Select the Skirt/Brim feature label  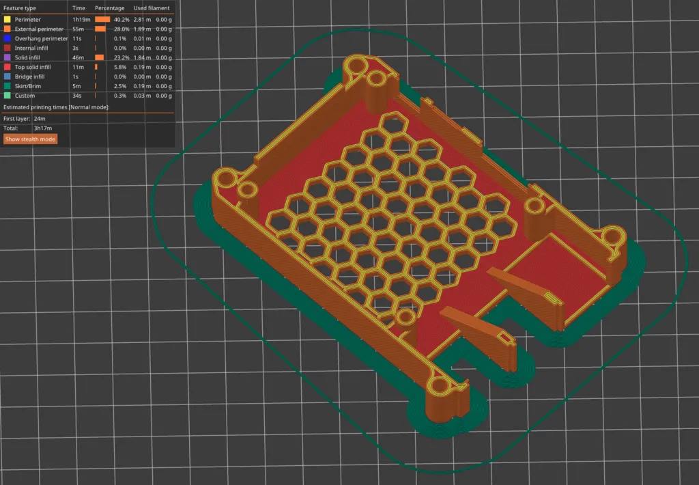[27, 86]
